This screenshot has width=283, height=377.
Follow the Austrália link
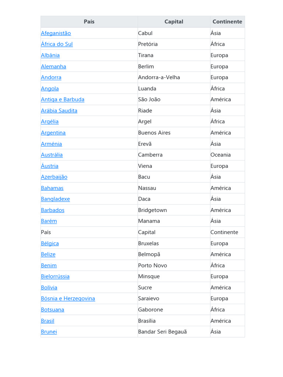[x=52, y=155]
